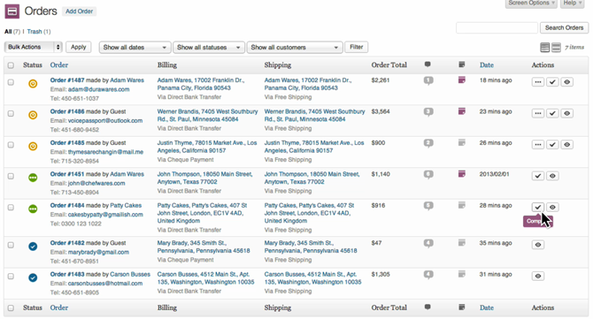The height and width of the screenshot is (319, 593).
Task: Mark order #1451 complete with checkmark
Action: (x=538, y=176)
